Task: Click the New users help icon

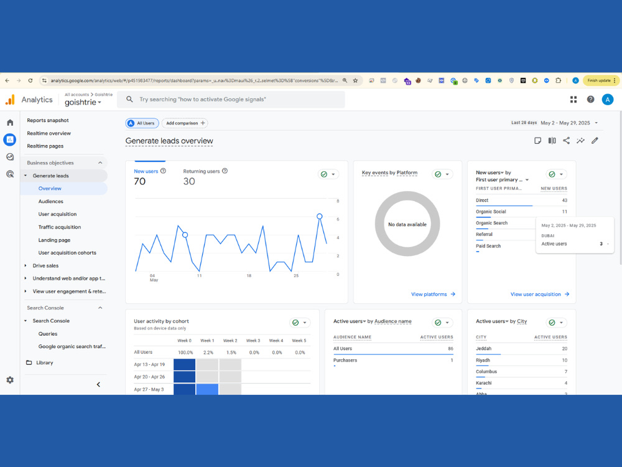Action: pos(163,171)
